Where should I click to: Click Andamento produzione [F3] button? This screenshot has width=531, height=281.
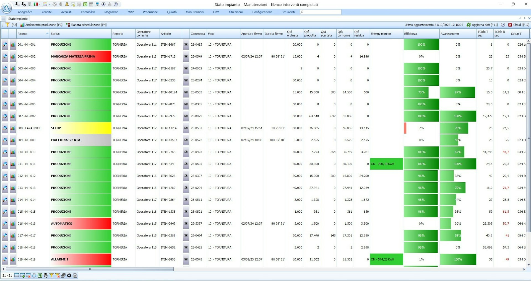click(41, 25)
